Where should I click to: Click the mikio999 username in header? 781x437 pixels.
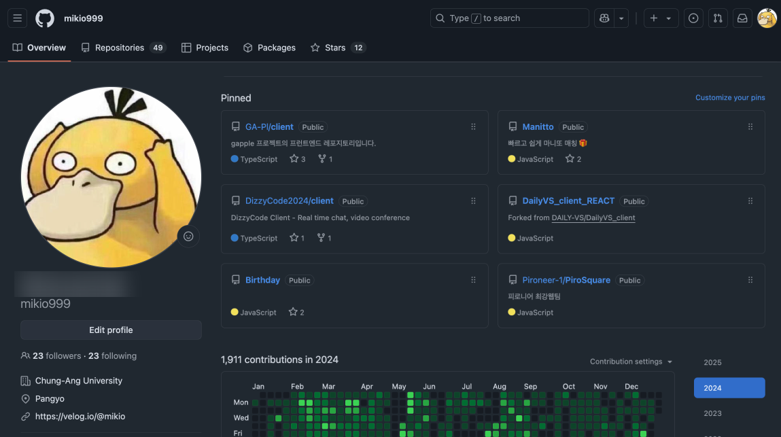click(83, 18)
